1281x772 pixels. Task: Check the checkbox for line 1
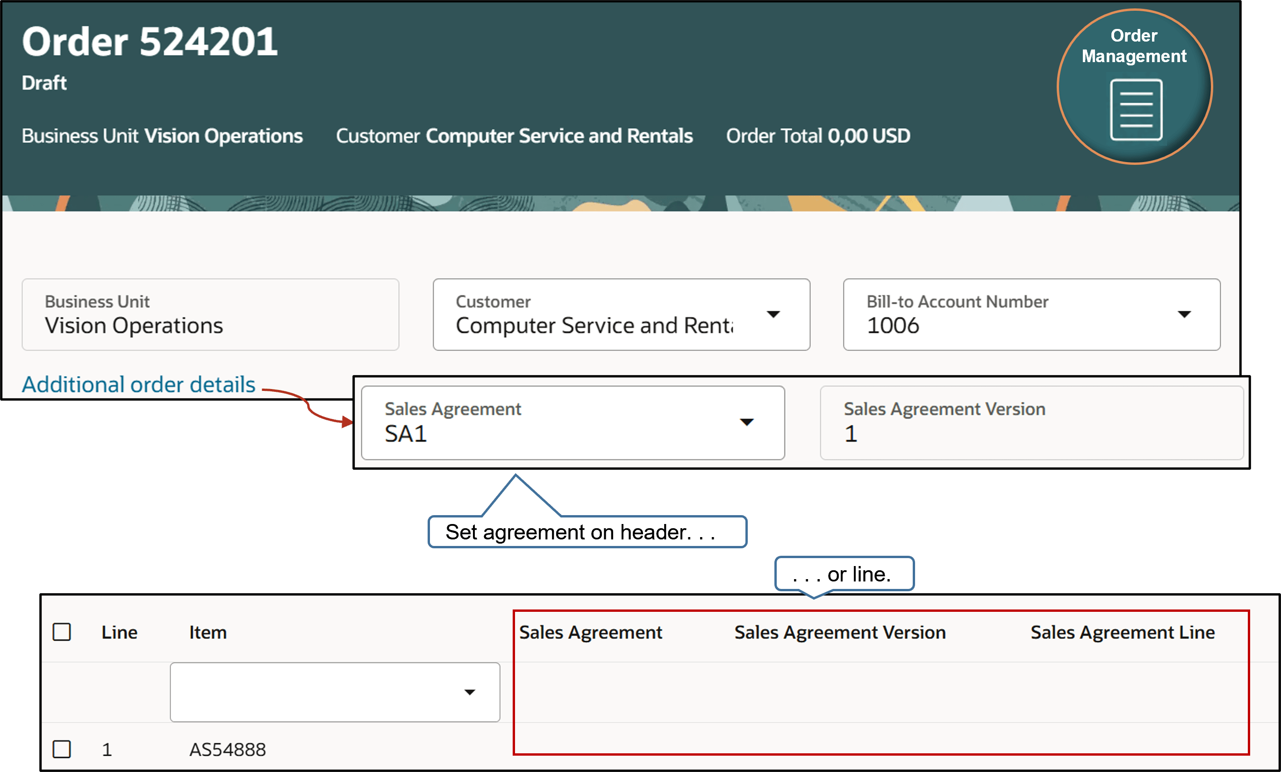(61, 749)
